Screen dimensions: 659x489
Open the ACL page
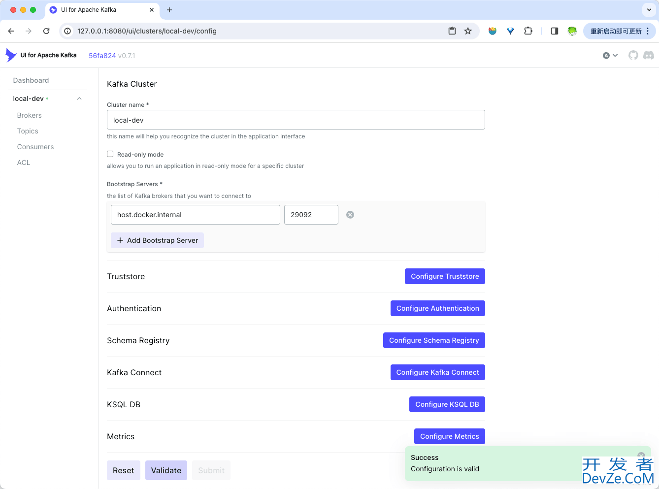coord(24,163)
